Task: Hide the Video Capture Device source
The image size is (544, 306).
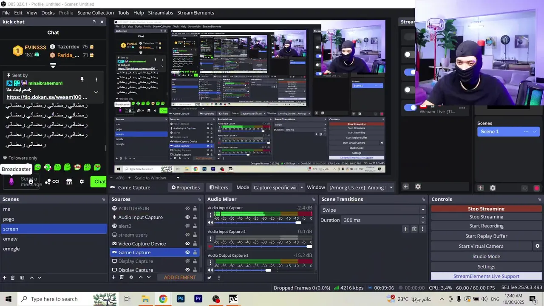Action: click(187, 244)
